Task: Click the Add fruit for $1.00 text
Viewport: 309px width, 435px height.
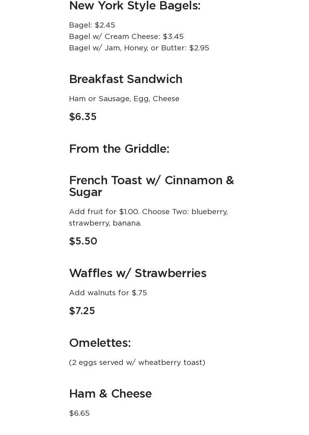Action: point(104,212)
